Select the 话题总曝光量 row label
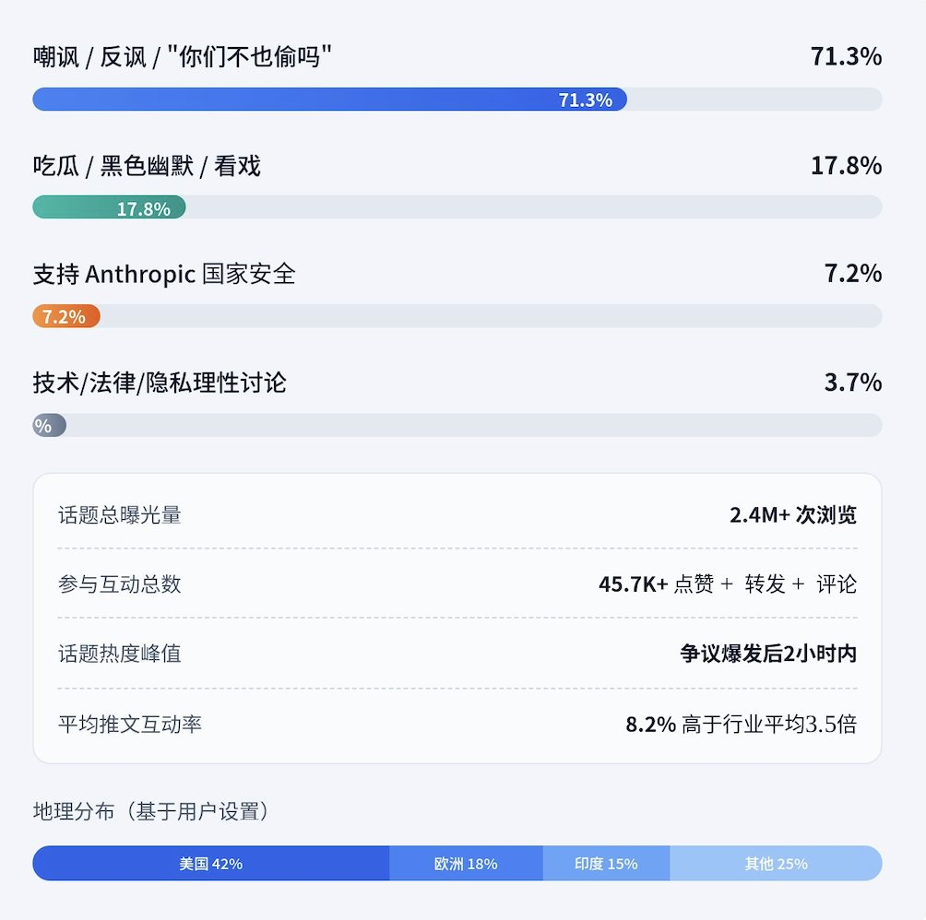Screen dimensions: 926x920 (x=120, y=514)
